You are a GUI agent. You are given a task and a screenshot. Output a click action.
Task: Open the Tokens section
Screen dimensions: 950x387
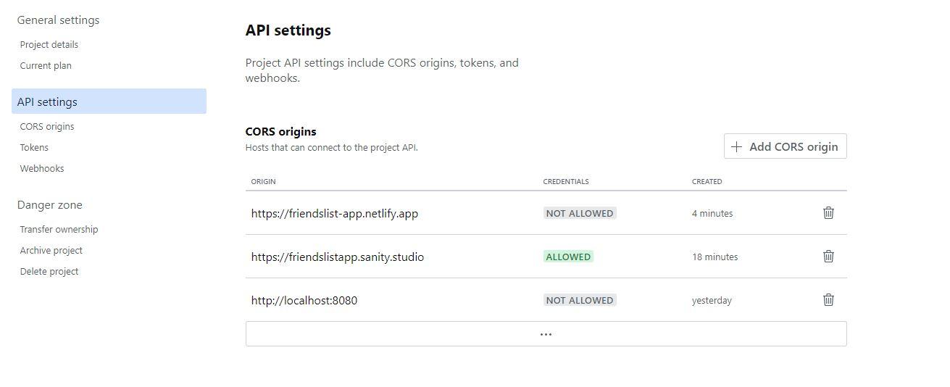tap(34, 148)
